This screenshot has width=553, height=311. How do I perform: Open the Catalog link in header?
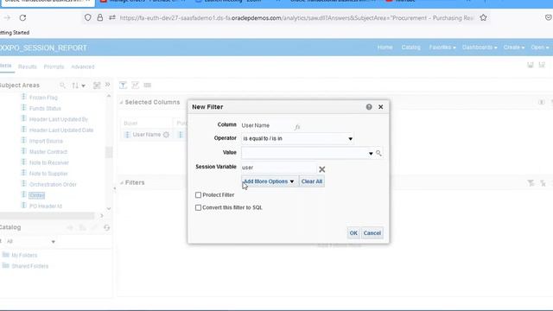(411, 48)
